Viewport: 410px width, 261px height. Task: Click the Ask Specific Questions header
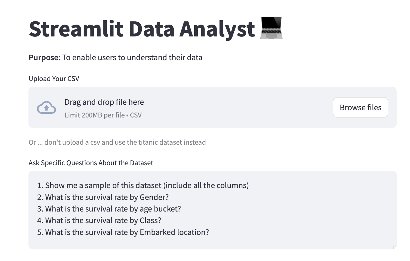[91, 163]
